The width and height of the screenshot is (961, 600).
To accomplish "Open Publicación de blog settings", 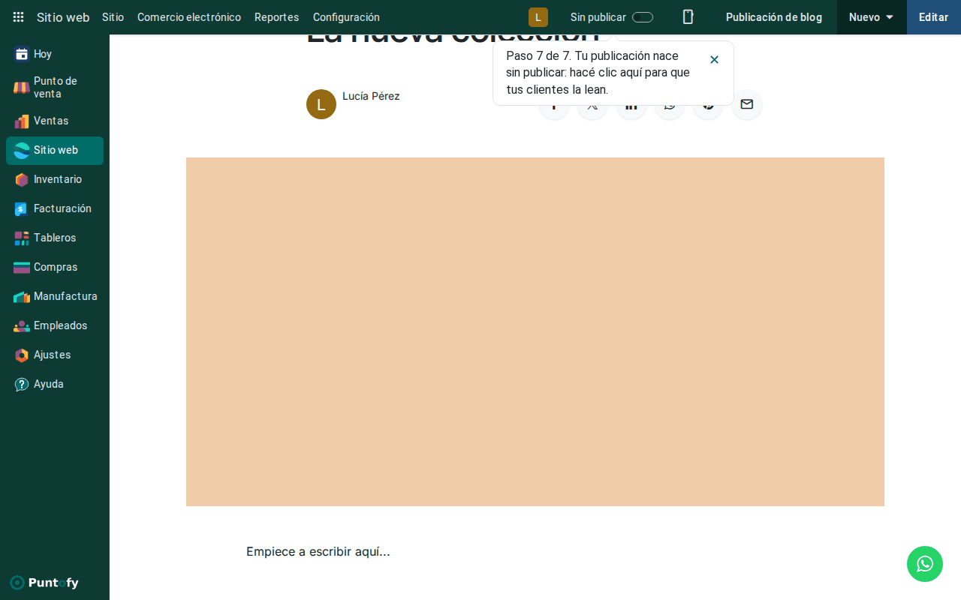I will pyautogui.click(x=774, y=17).
